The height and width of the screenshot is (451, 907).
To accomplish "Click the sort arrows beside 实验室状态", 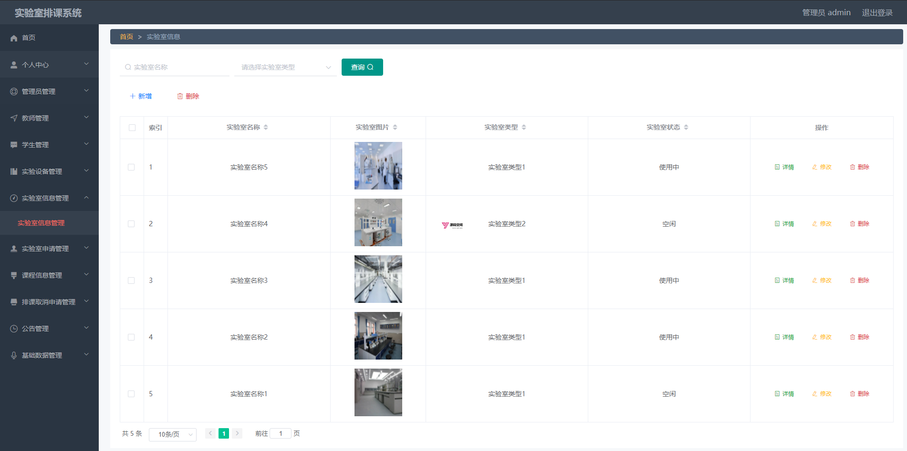I will (x=686, y=127).
